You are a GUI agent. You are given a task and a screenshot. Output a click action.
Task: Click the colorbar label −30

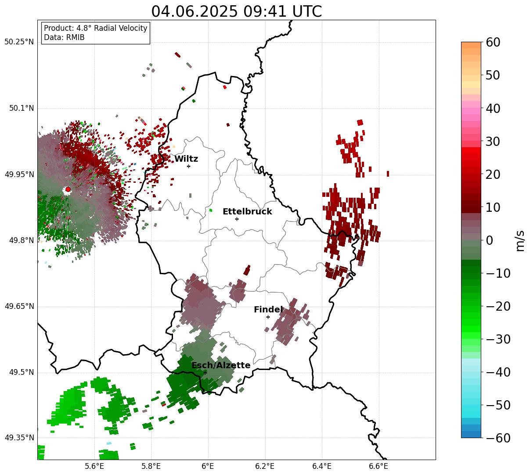498,339
